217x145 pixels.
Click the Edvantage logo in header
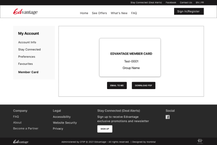click(25, 12)
